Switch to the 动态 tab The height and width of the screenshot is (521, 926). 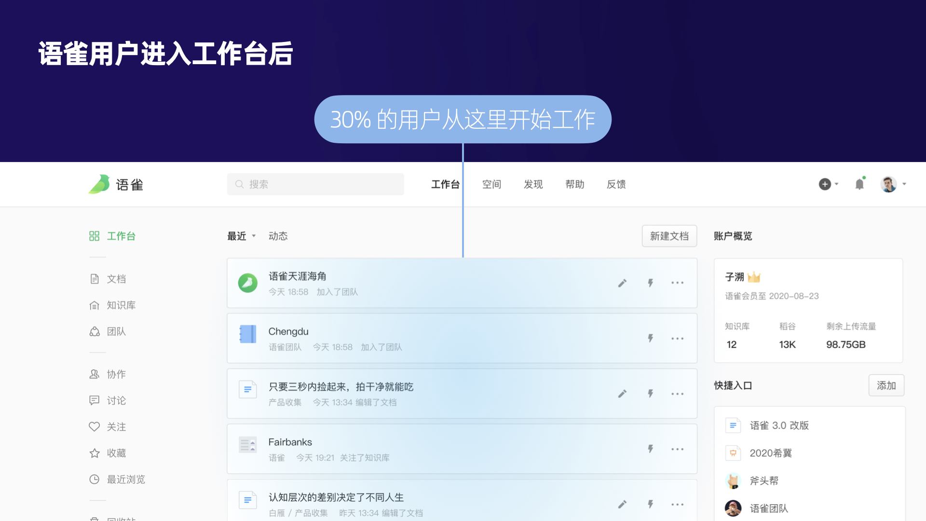(278, 236)
